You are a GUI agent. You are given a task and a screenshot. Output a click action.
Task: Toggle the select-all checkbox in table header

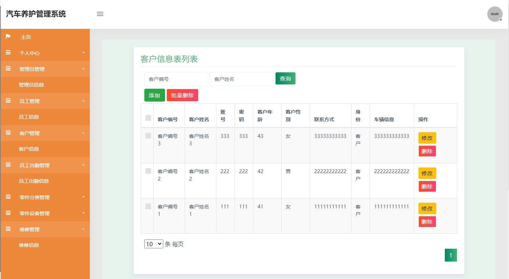[x=148, y=118]
